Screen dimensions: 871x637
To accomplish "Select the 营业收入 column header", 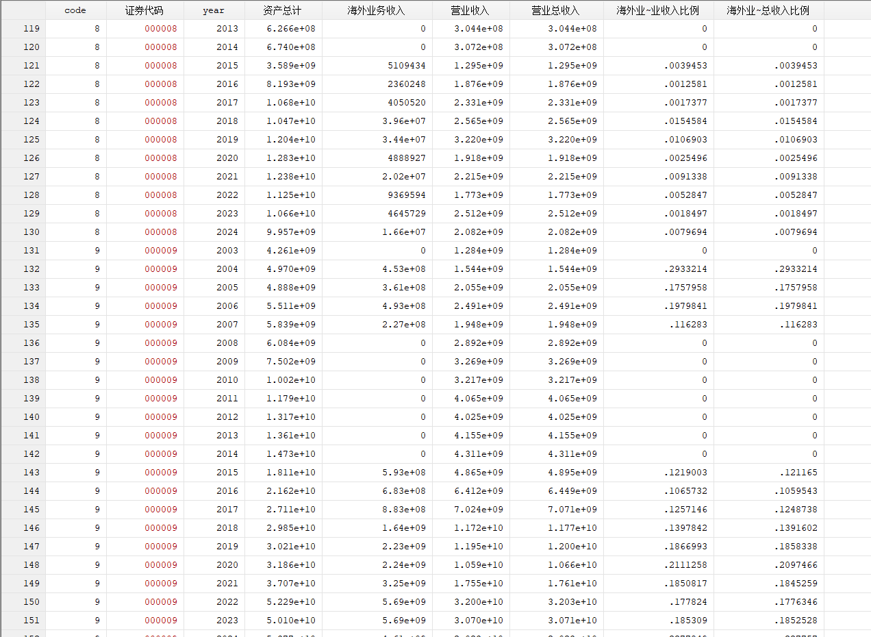I will pyautogui.click(x=470, y=10).
